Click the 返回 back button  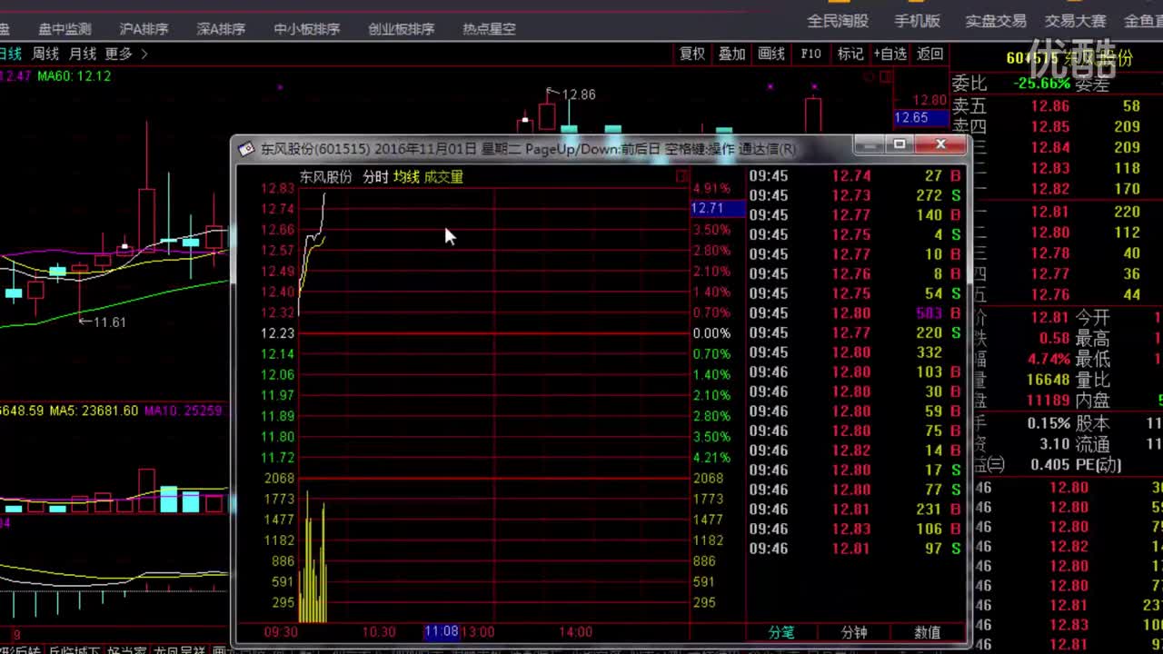(x=930, y=54)
